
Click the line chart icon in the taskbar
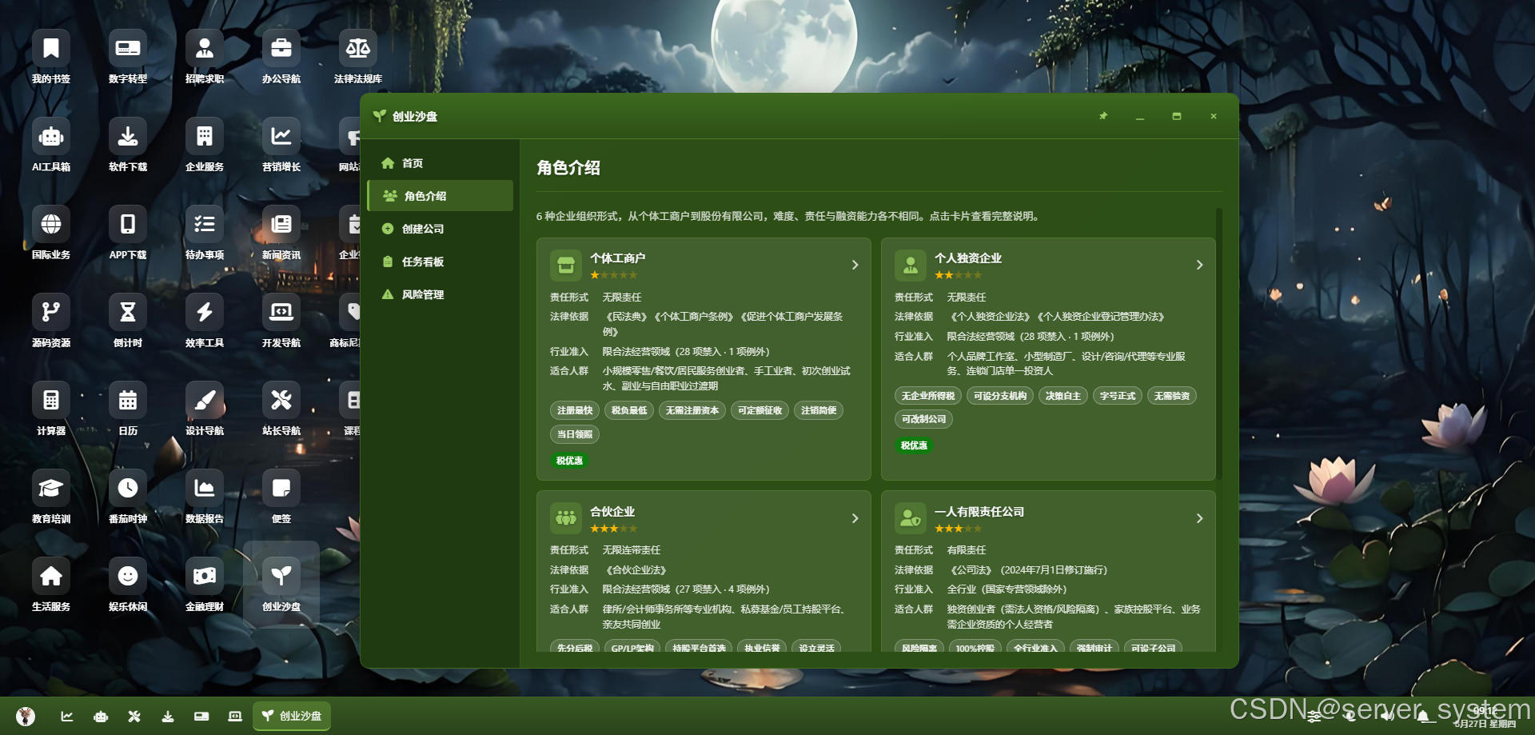[67, 716]
